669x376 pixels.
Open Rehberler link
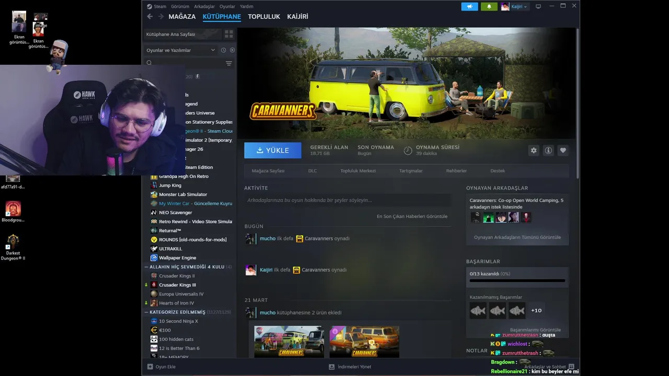pyautogui.click(x=456, y=171)
